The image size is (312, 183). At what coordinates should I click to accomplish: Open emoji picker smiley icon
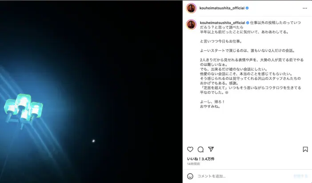click(190, 176)
